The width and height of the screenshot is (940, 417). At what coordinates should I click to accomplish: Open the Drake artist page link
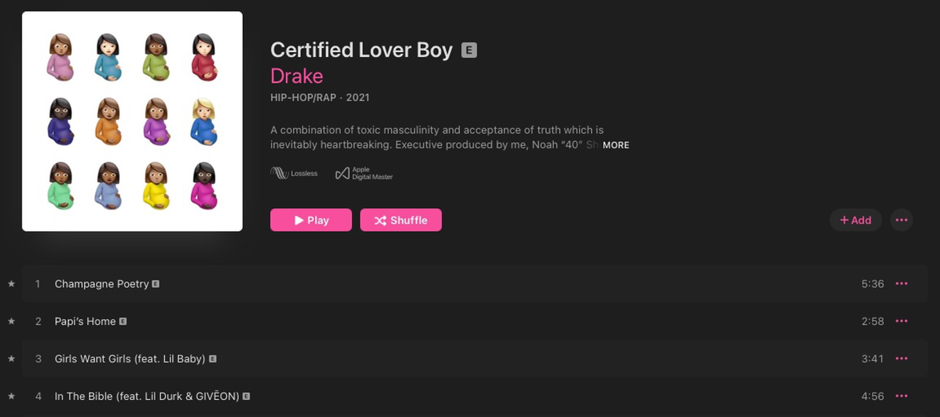click(296, 76)
